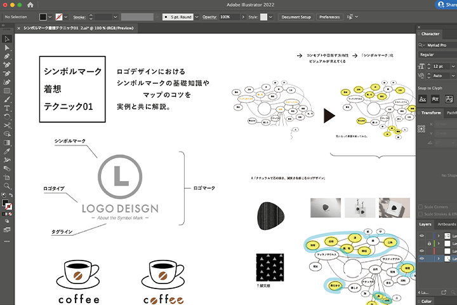The height and width of the screenshot is (305, 457).
Task: Expand the Opacity arrow
Action: pyautogui.click(x=243, y=17)
